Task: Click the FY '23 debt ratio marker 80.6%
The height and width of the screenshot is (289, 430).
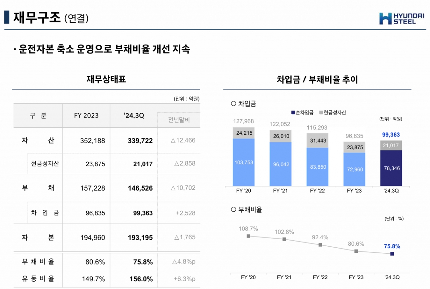Action: [x=356, y=251]
